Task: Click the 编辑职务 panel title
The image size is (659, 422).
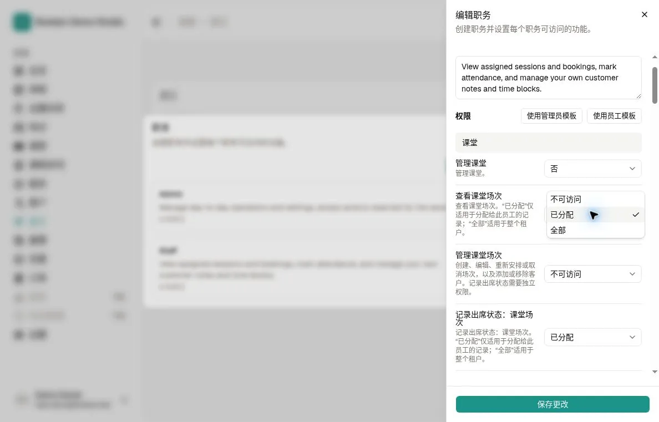Action: click(473, 15)
